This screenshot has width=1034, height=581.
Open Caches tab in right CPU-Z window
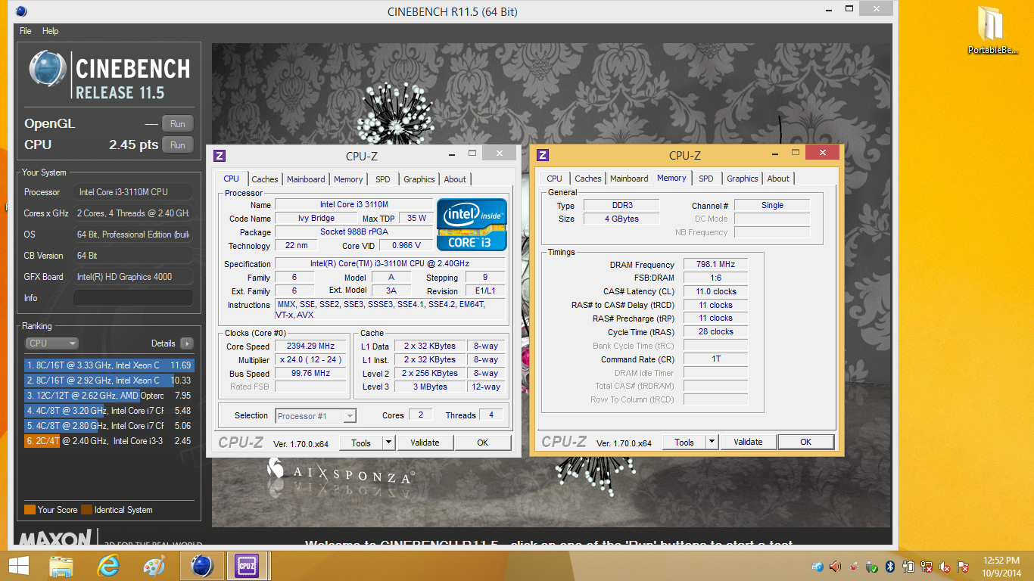click(588, 179)
